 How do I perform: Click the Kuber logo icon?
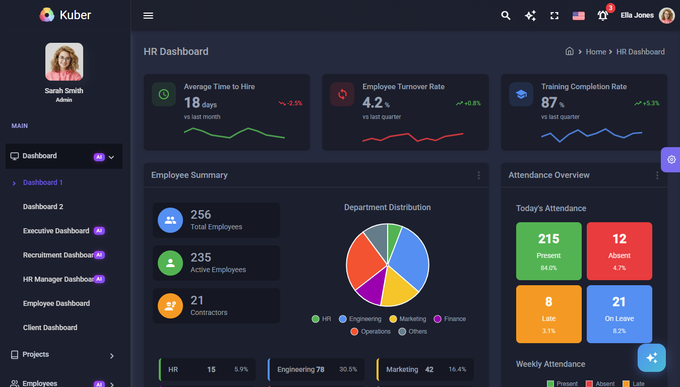pos(47,15)
